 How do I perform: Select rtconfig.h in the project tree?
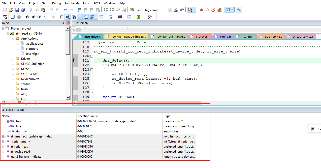point(33,54)
